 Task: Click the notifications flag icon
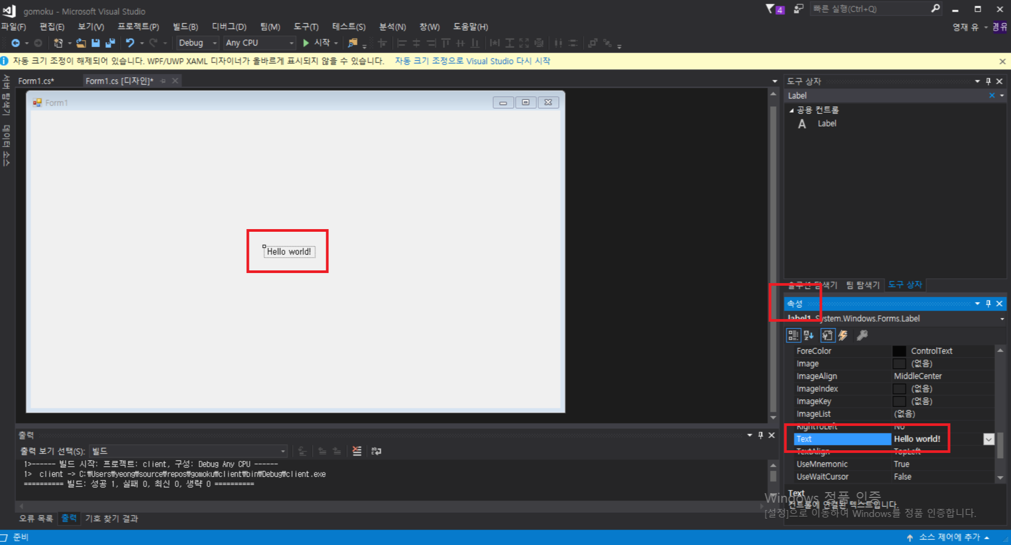pos(771,8)
